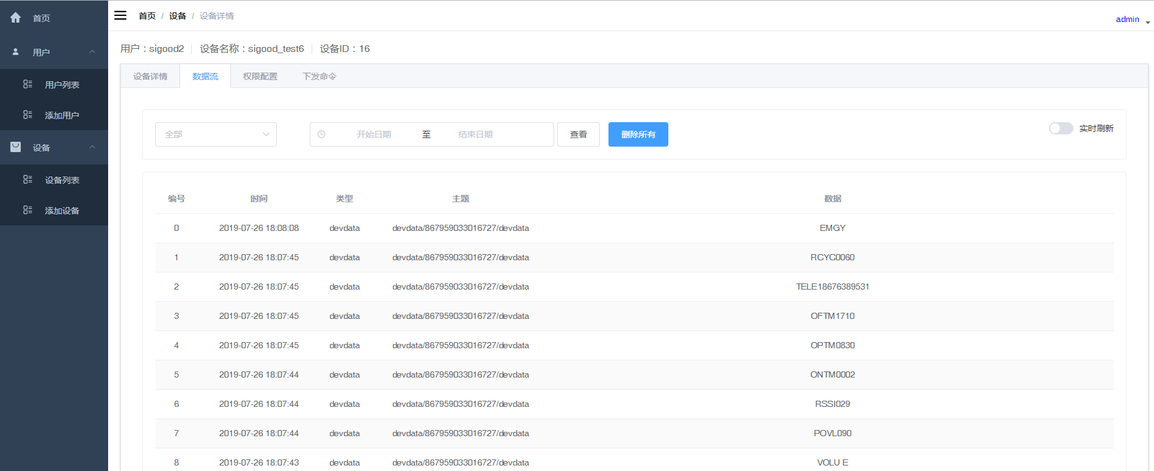Image resolution: width=1154 pixels, height=471 pixels.
Task: Click the device icon beside 设备 menu
Action: (16, 147)
